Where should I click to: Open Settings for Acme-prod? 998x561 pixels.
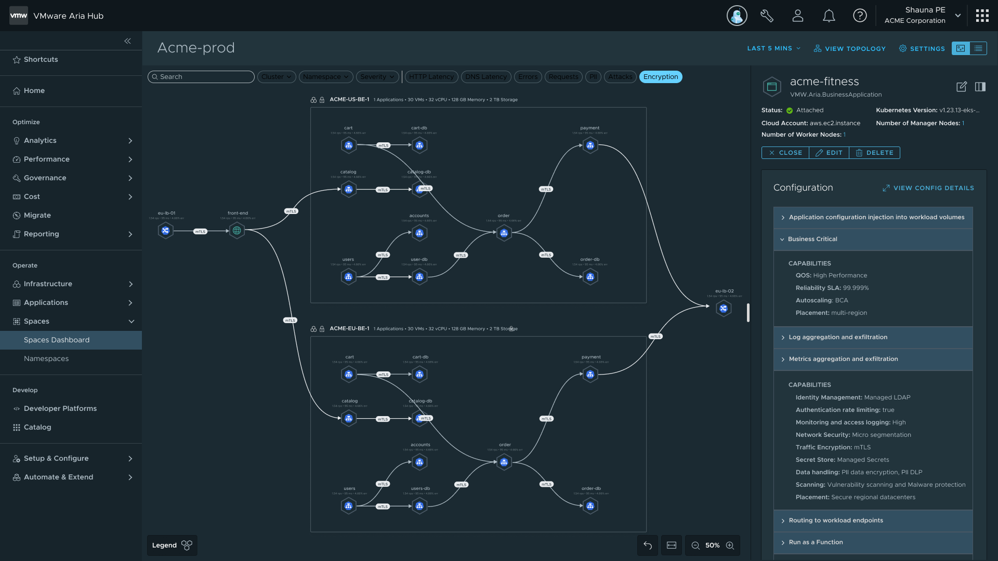[x=922, y=48]
